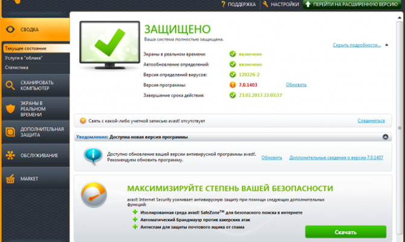
Task: Click the orange speedometer gauge icon
Action: 94,194
